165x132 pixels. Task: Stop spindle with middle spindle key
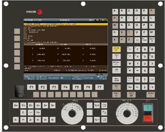point(104,113)
